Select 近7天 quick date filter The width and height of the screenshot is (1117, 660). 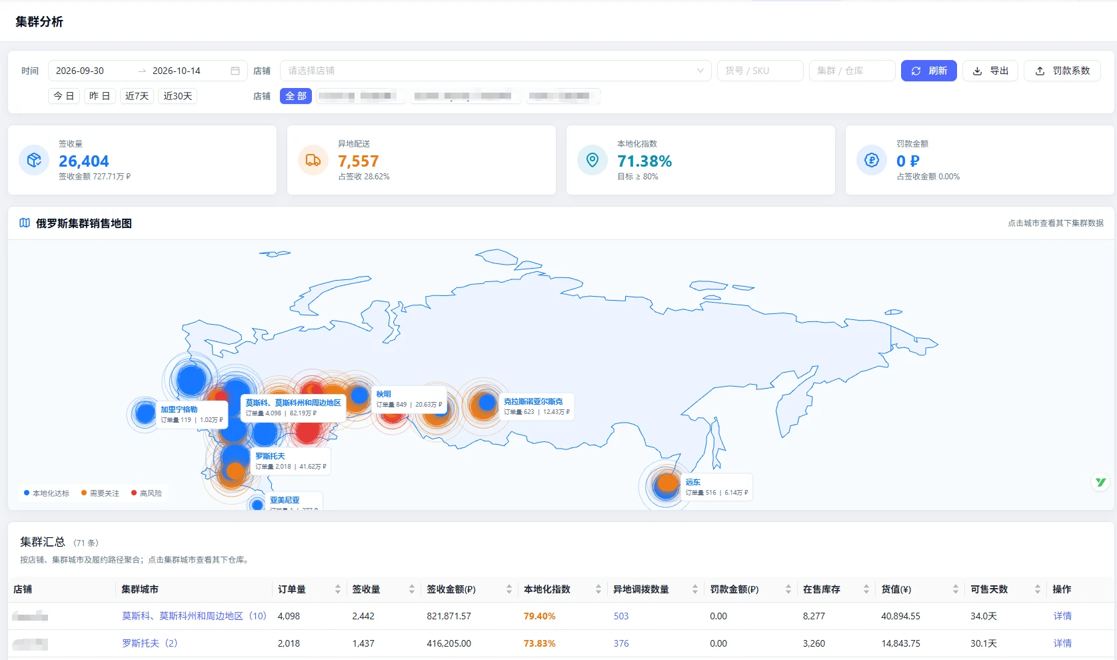click(137, 96)
